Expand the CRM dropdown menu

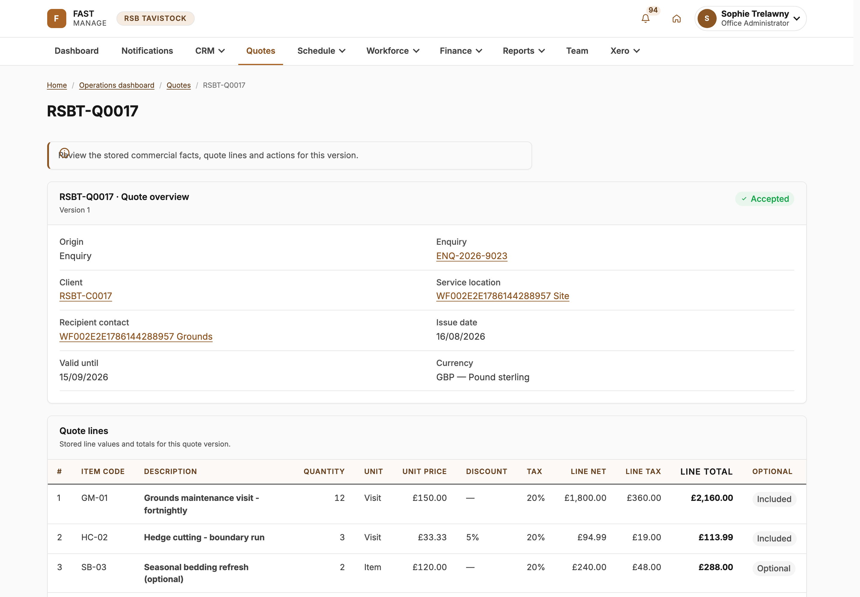tap(210, 51)
